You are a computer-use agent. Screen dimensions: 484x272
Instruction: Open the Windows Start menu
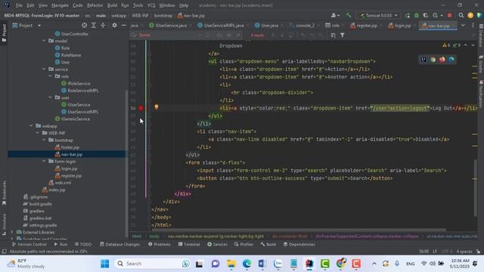point(104,264)
